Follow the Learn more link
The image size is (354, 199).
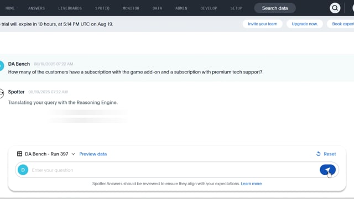[x=251, y=184]
